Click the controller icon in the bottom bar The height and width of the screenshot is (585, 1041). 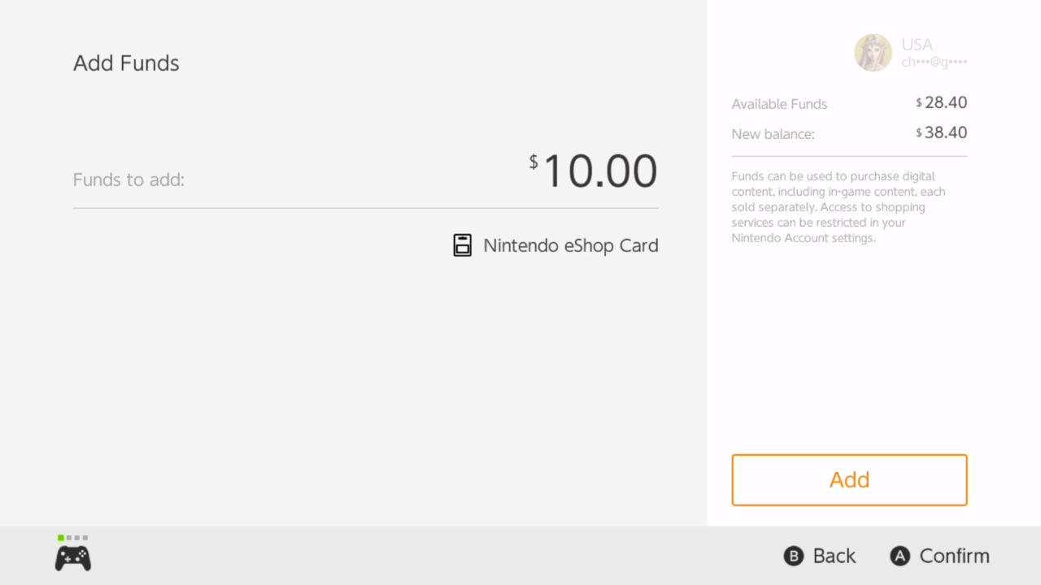[72, 557]
